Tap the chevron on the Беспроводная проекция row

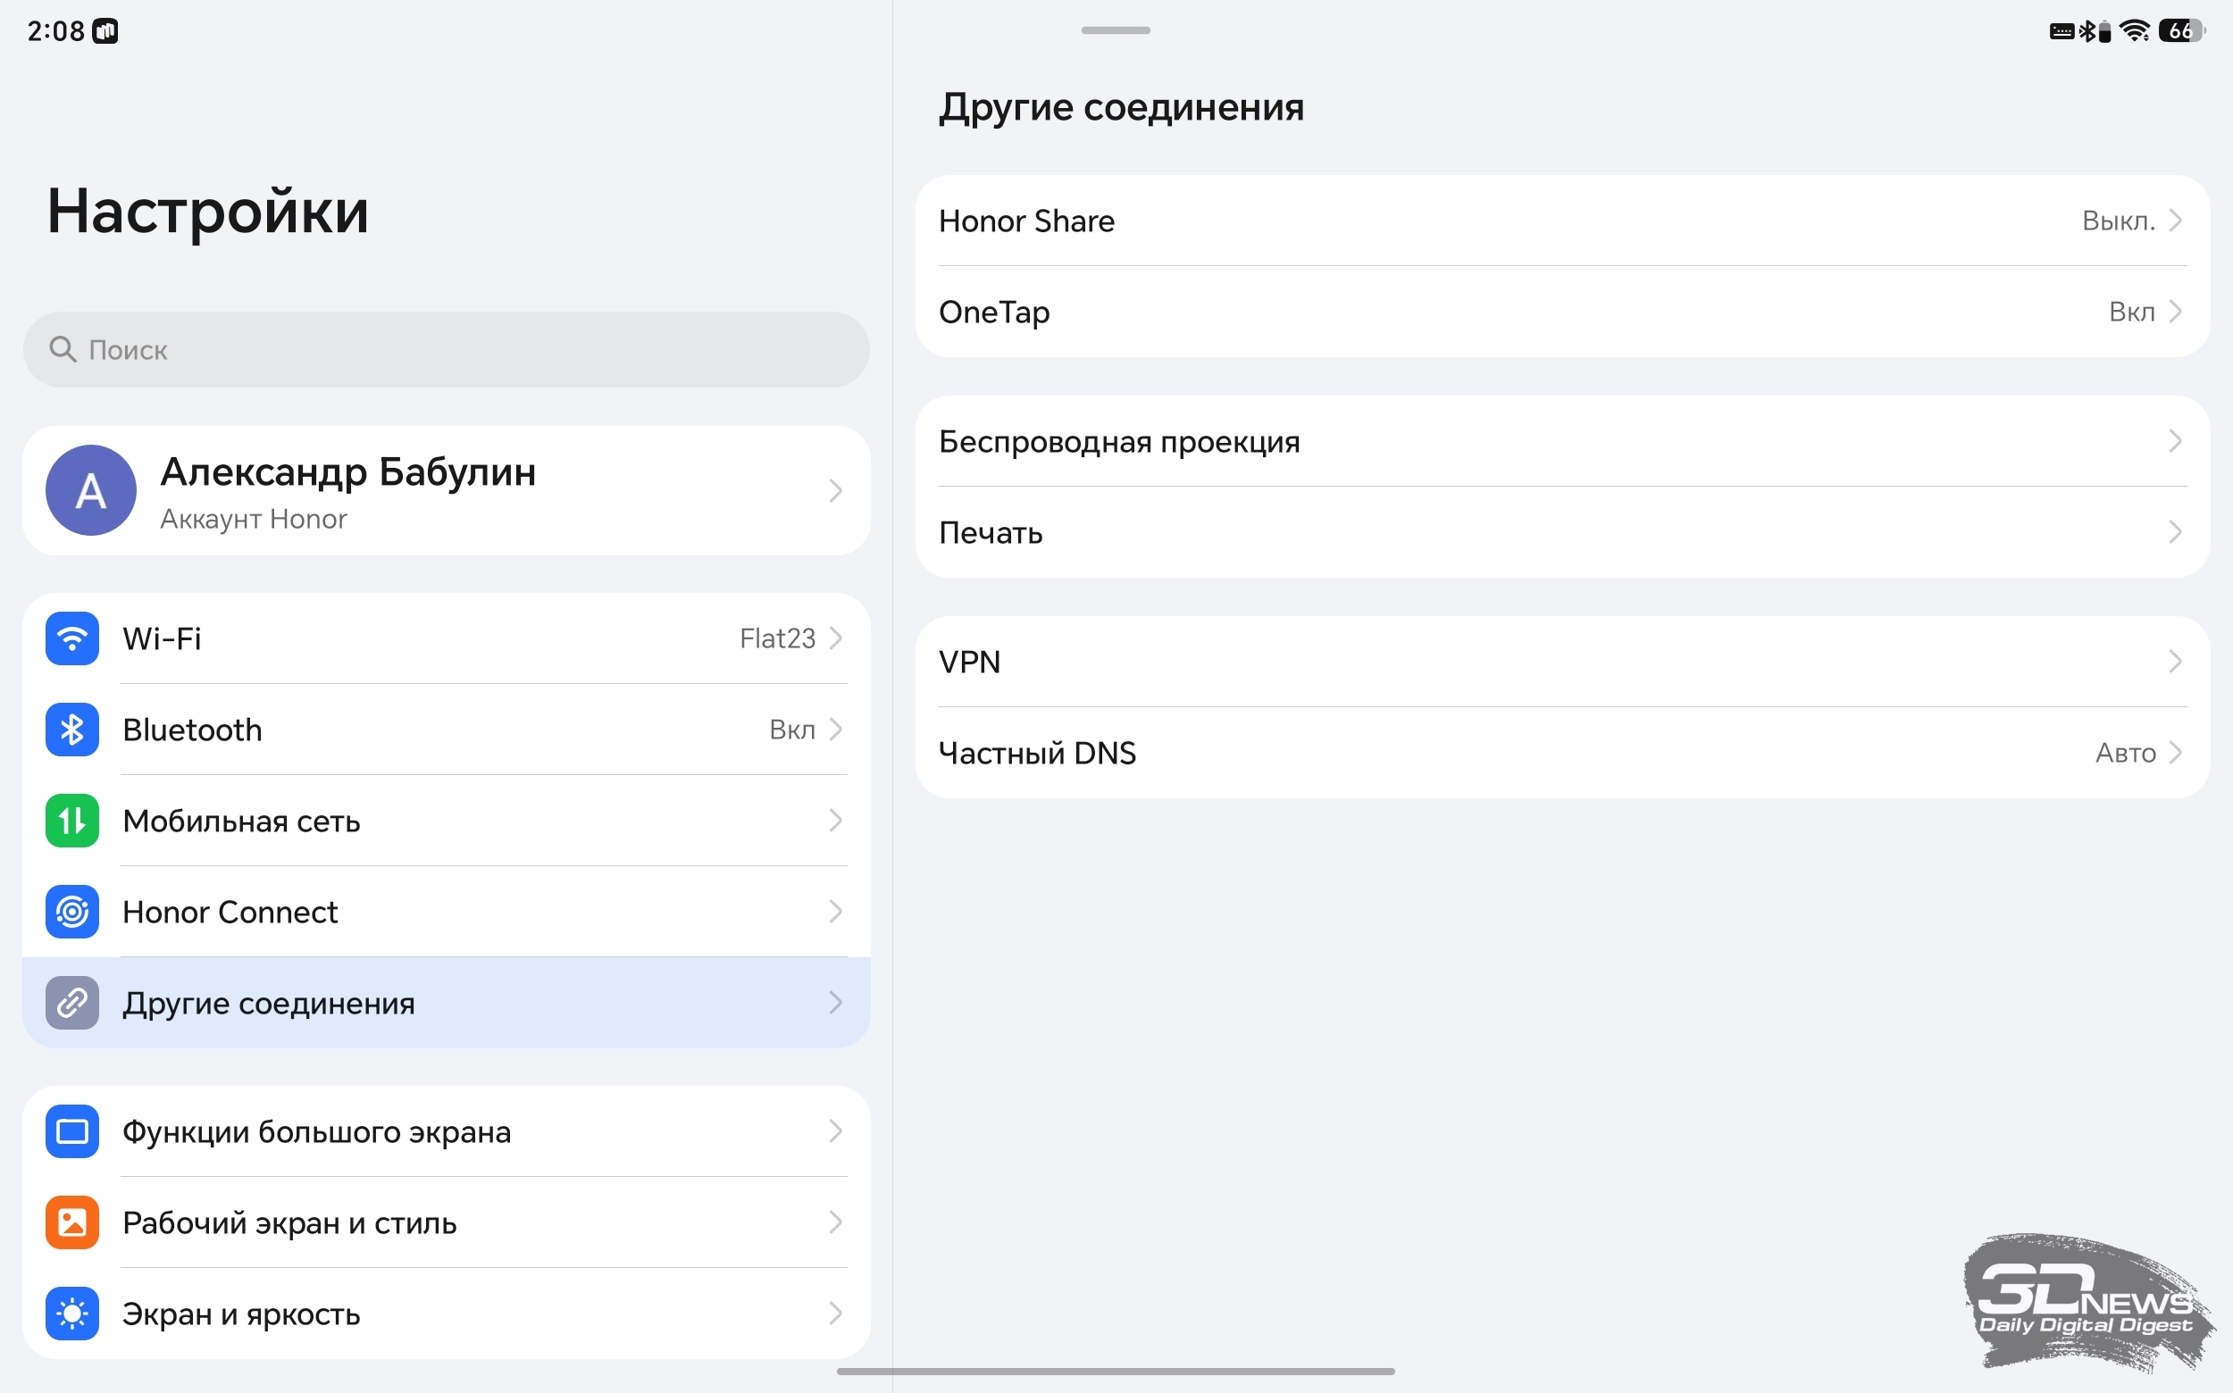click(2175, 441)
